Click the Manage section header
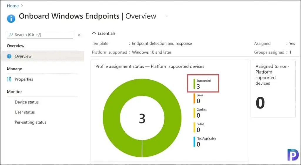This screenshot has height=165, width=301. pyautogui.click(x=14, y=69)
